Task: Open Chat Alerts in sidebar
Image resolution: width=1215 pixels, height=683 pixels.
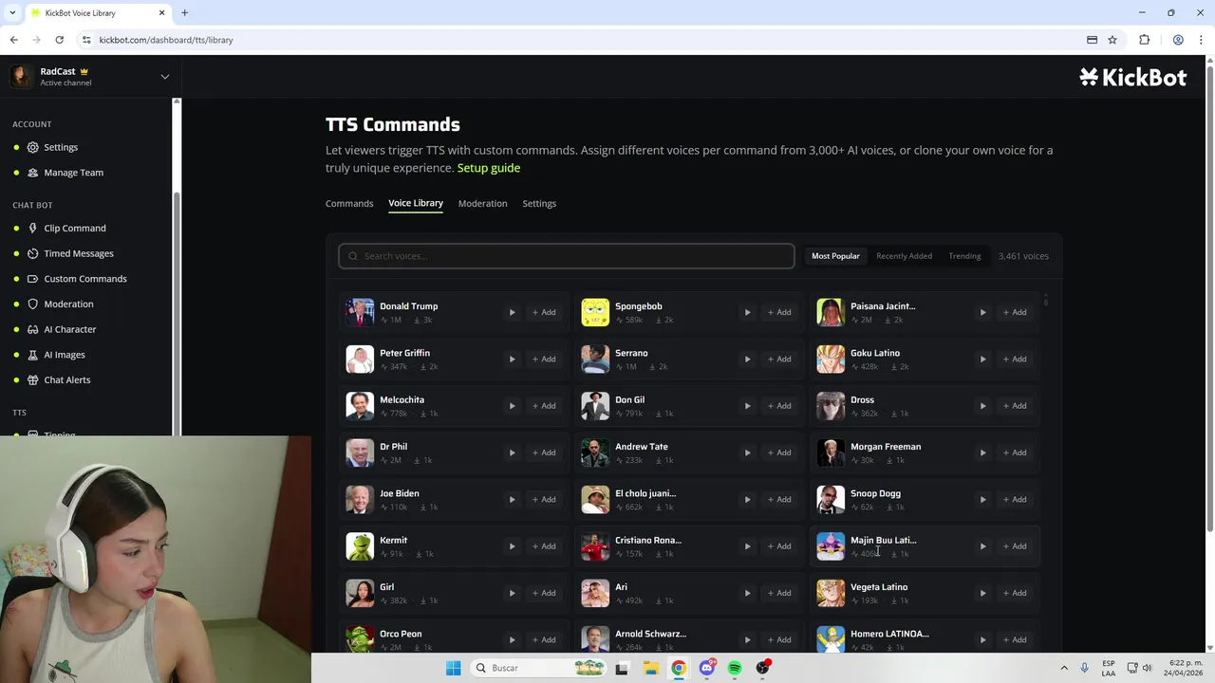Action: tap(67, 380)
